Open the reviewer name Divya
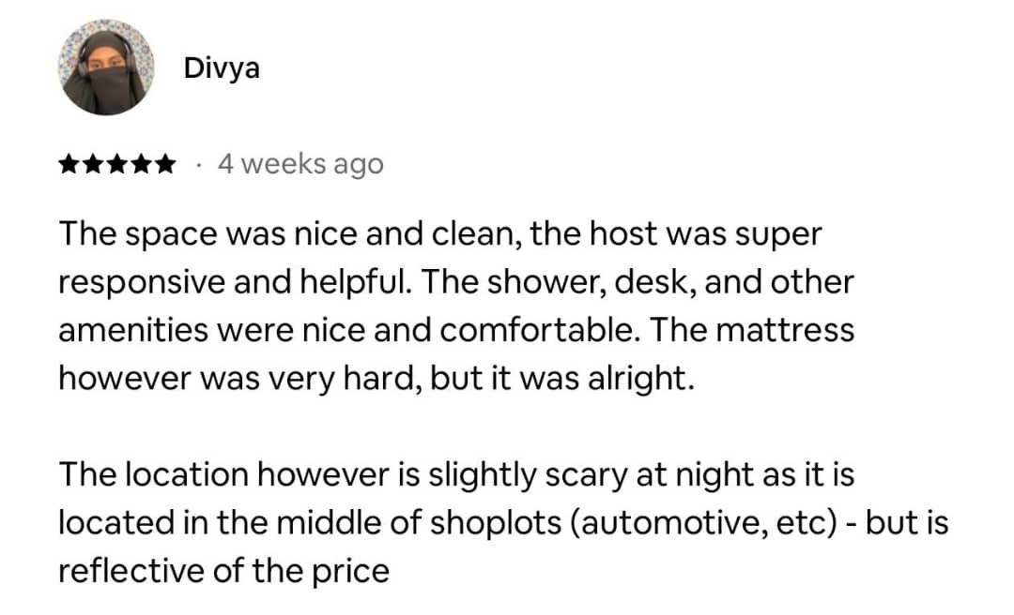1014x615 pixels. (223, 69)
